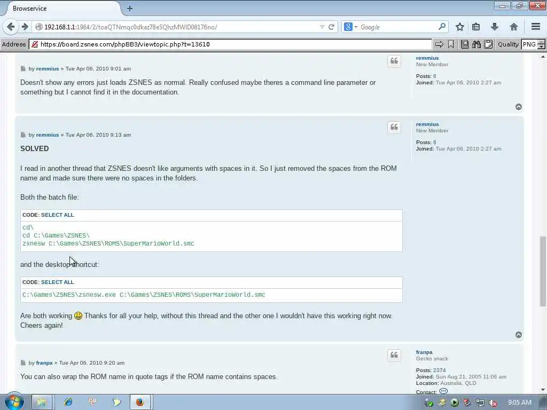Click the browser forward arrow
This screenshot has width=547, height=410.
(x=25, y=27)
